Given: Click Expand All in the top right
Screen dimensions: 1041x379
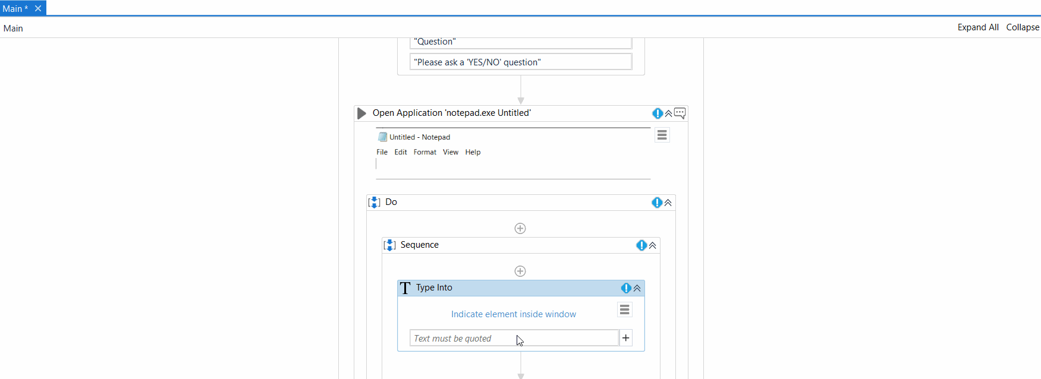Looking at the screenshot, I should coord(977,27).
